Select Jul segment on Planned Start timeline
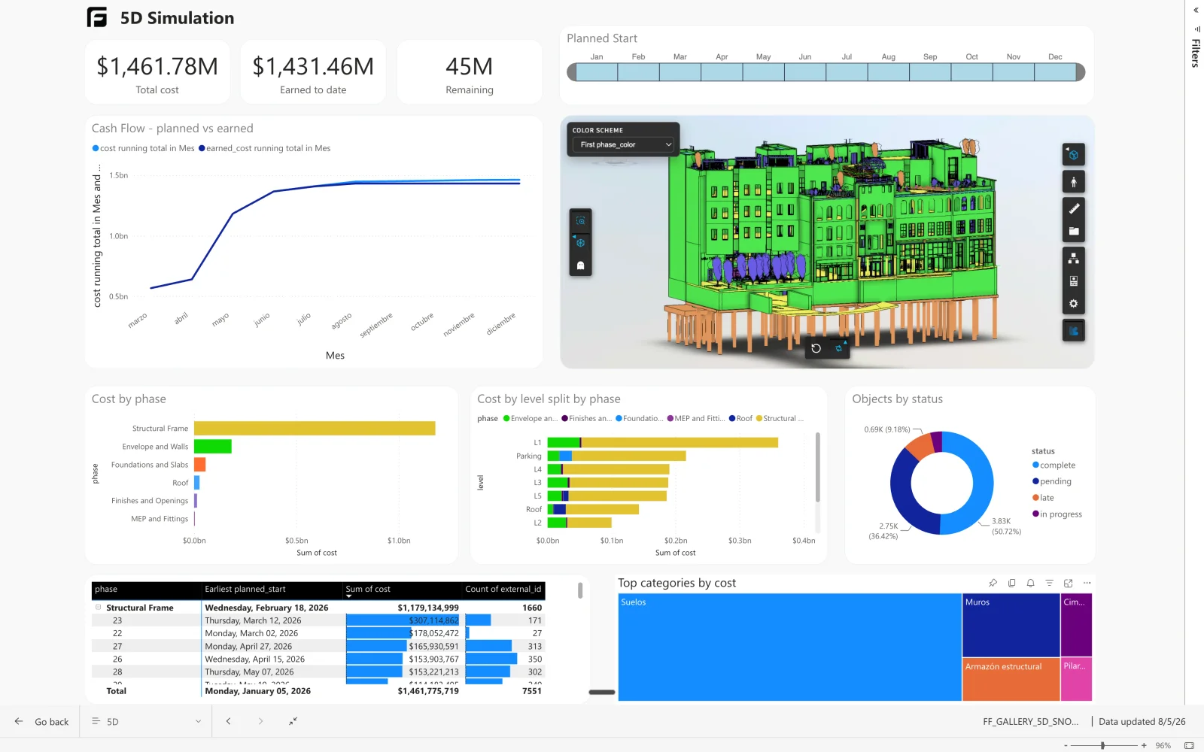 [847, 72]
